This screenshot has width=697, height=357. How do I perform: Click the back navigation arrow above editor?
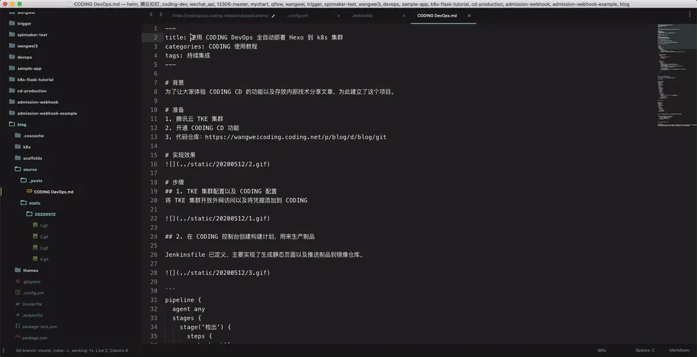151,15
